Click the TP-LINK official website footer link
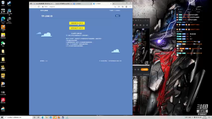 pyautogui.click(x=103, y=61)
